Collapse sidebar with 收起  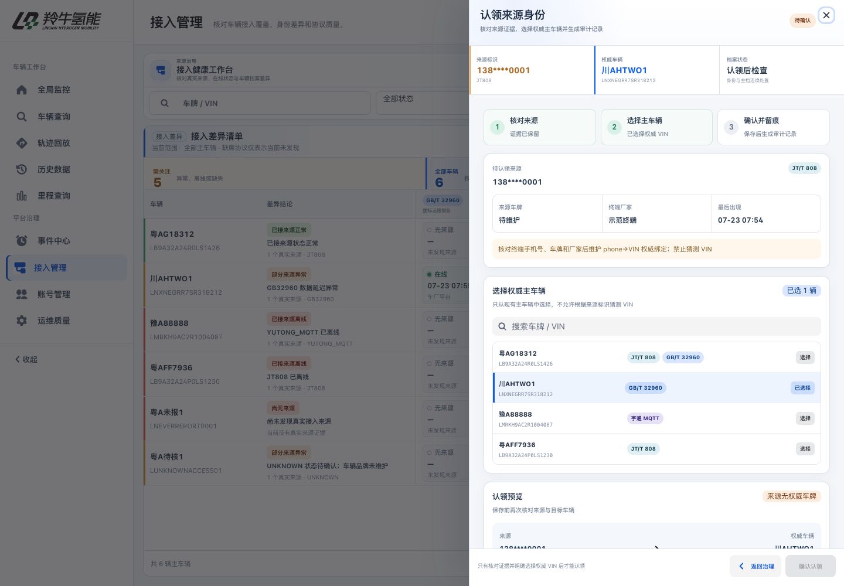(26, 359)
